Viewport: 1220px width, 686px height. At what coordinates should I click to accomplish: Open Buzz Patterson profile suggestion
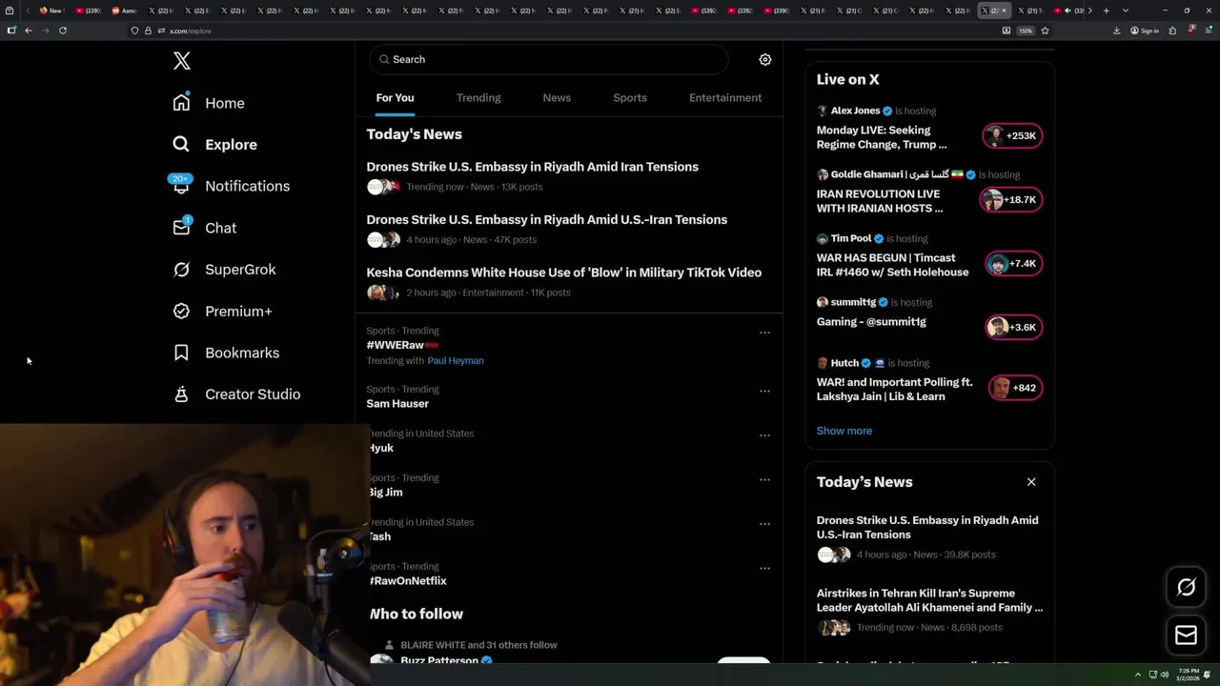point(439,660)
